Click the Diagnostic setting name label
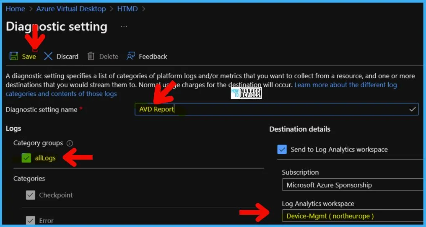The width and height of the screenshot is (426, 227). point(42,109)
